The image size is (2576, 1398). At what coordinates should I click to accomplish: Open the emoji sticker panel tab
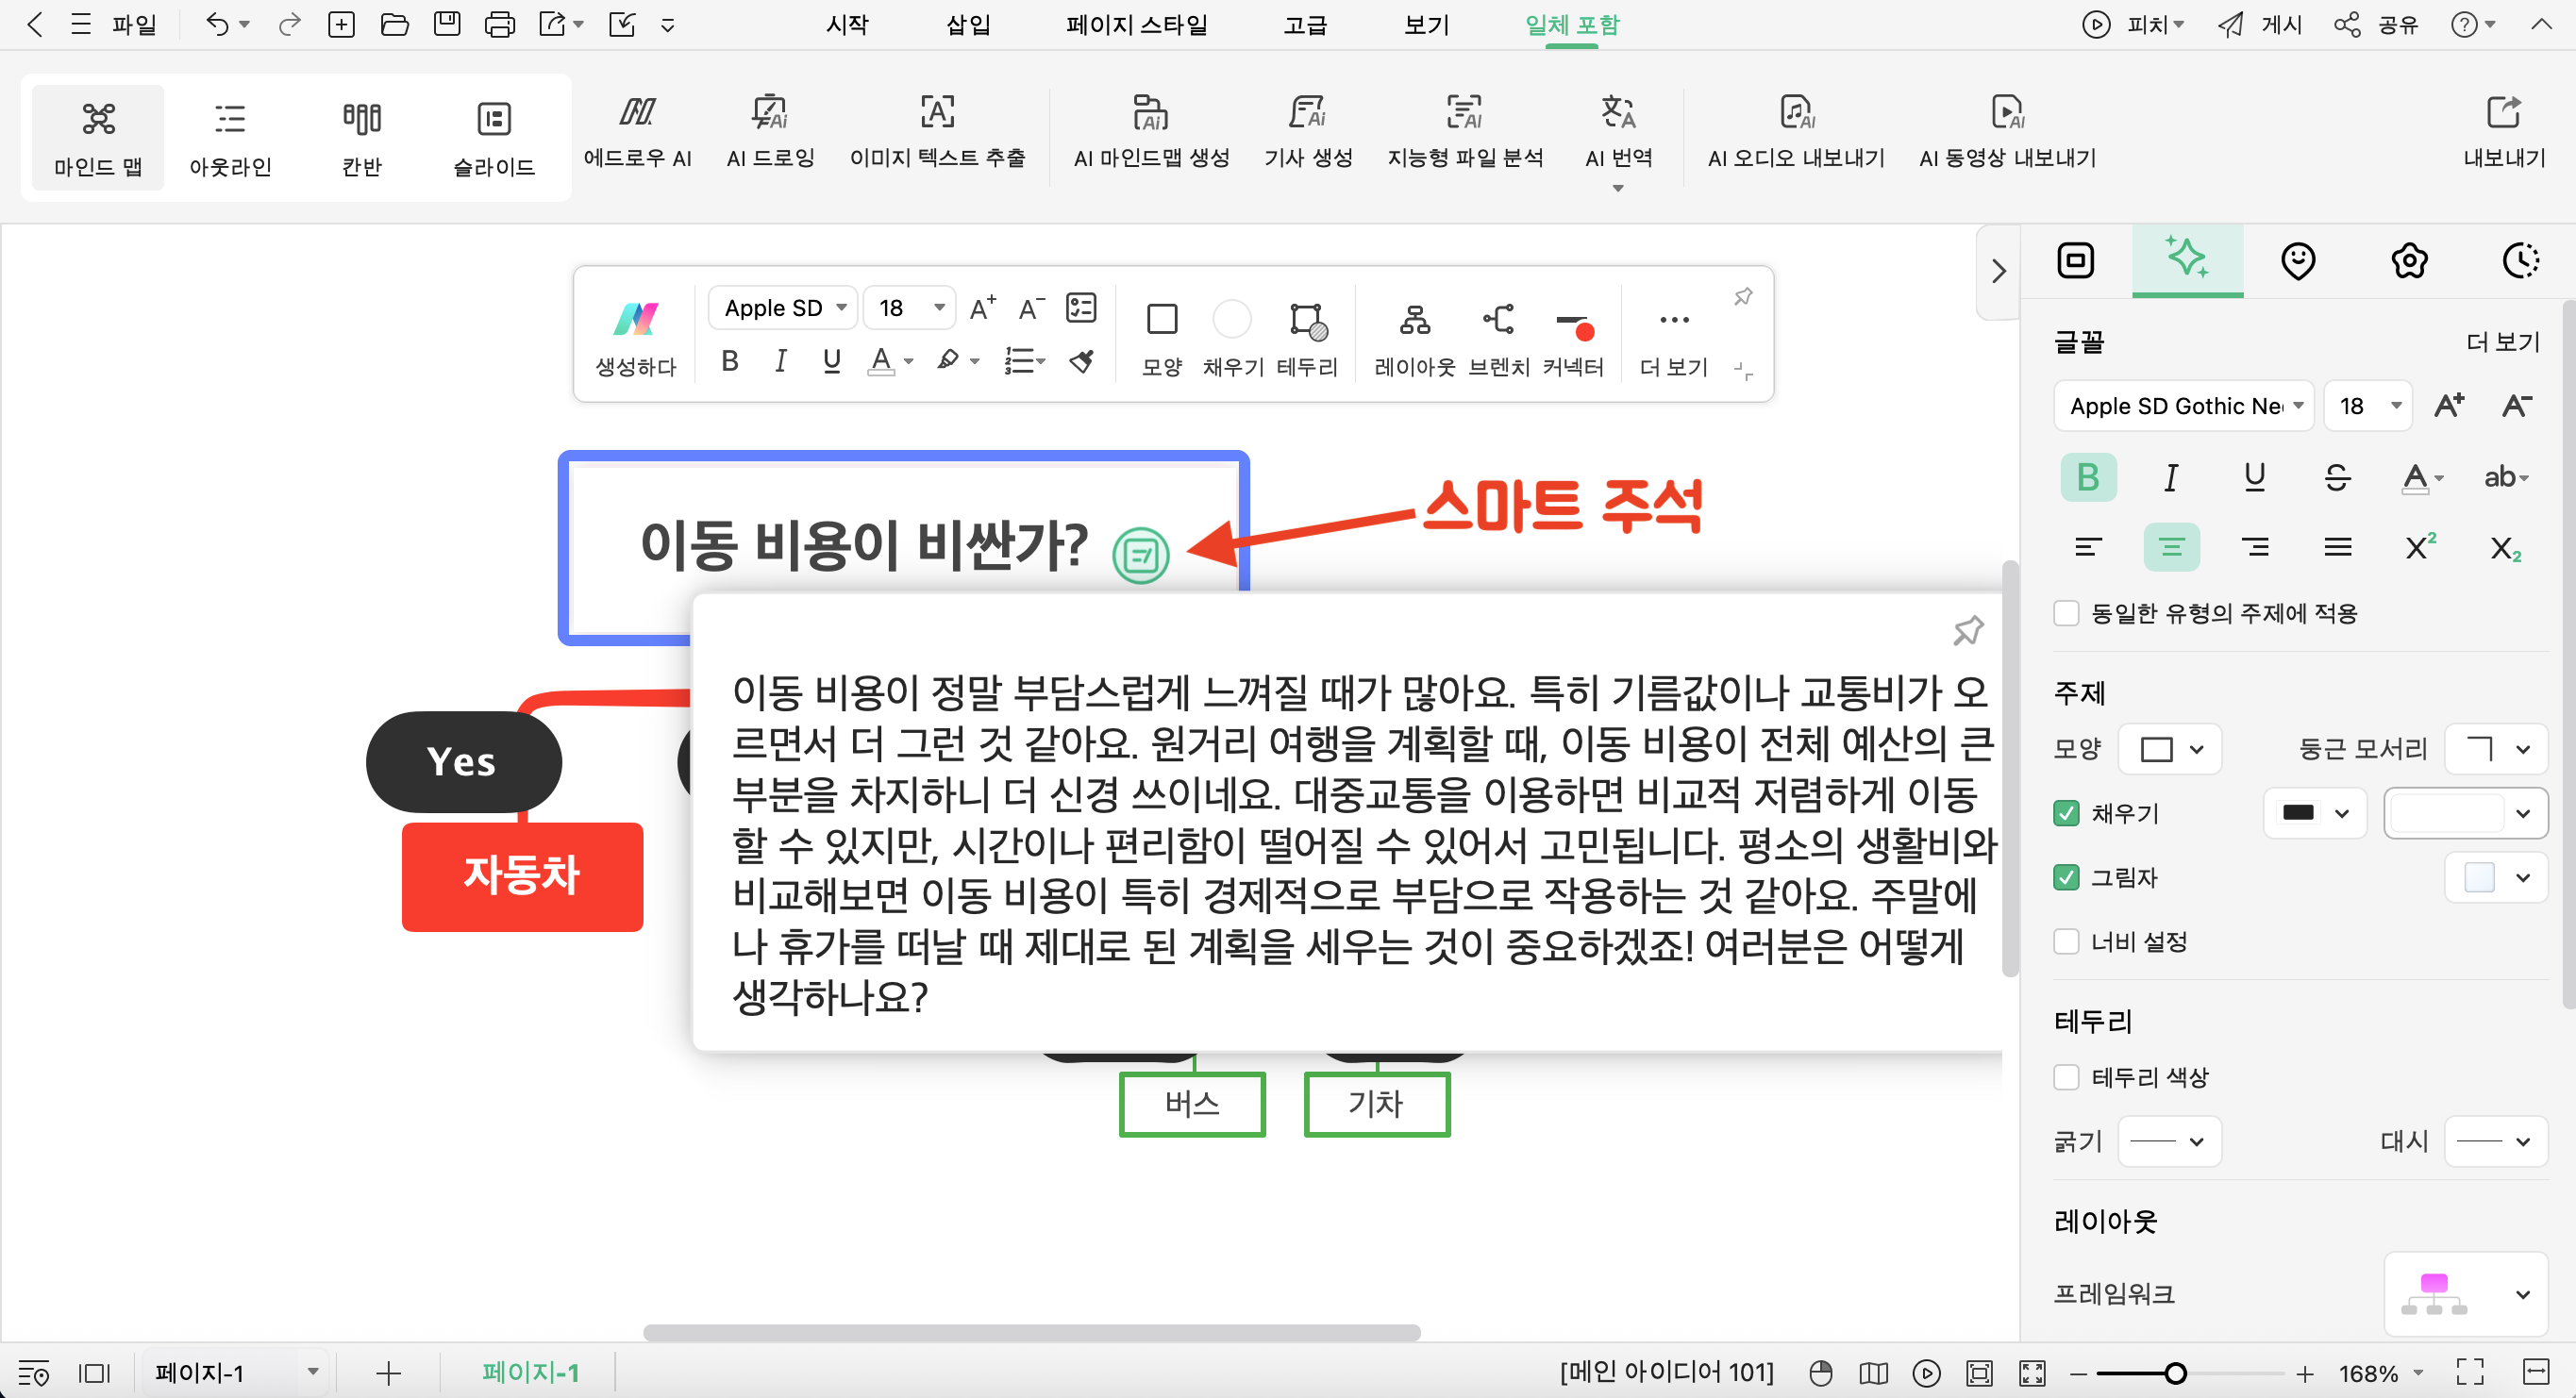tap(2297, 261)
